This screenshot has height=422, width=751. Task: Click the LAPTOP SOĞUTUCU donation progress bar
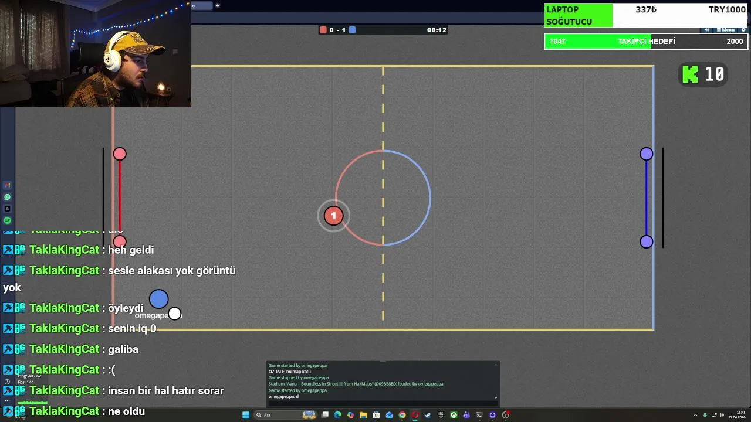click(x=646, y=15)
